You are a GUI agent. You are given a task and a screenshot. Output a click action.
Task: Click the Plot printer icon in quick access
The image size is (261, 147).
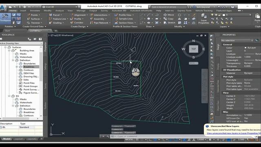(24, 7)
